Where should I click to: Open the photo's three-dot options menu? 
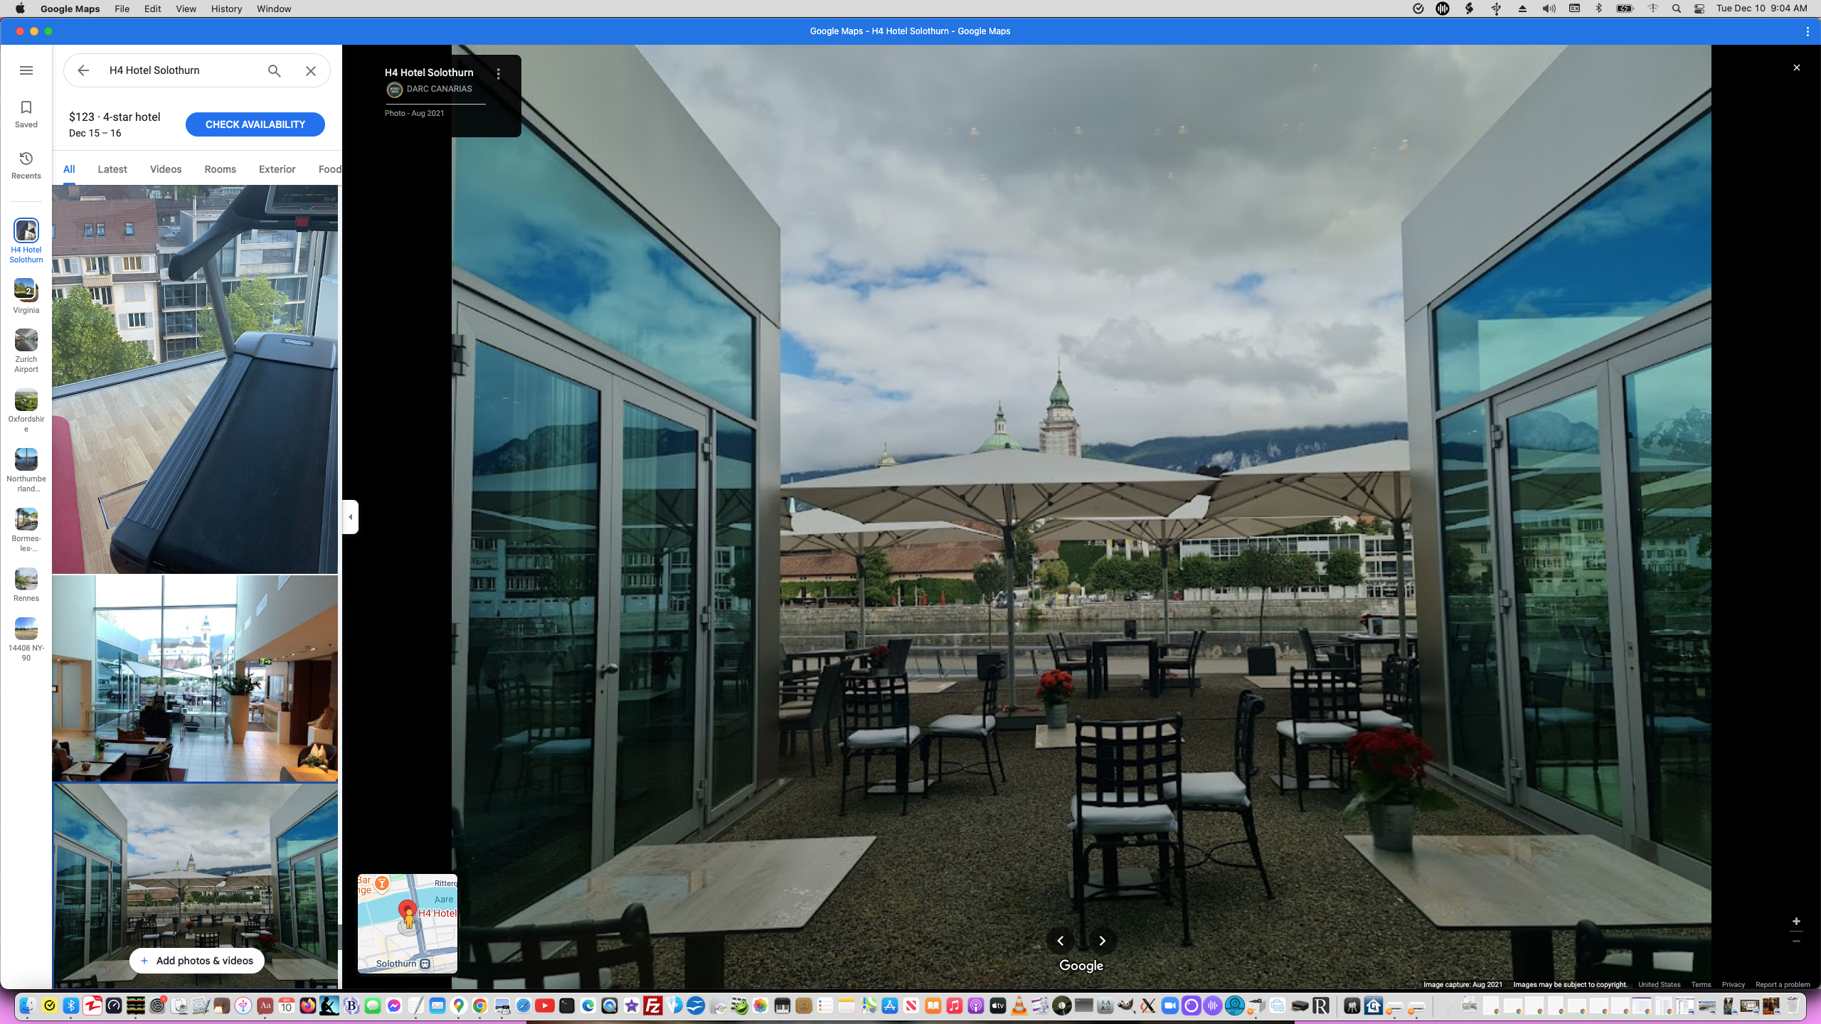tap(499, 74)
